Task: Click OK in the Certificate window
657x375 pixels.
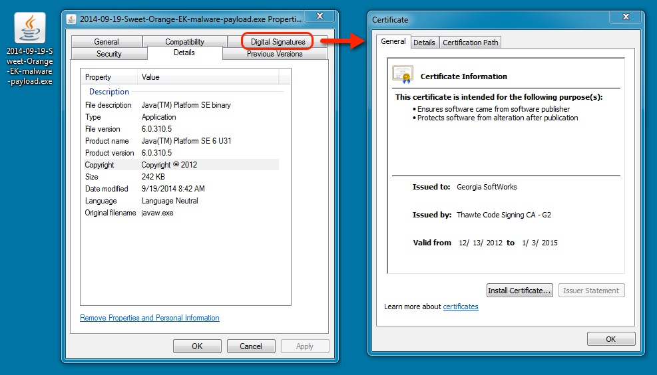Action: [x=611, y=338]
